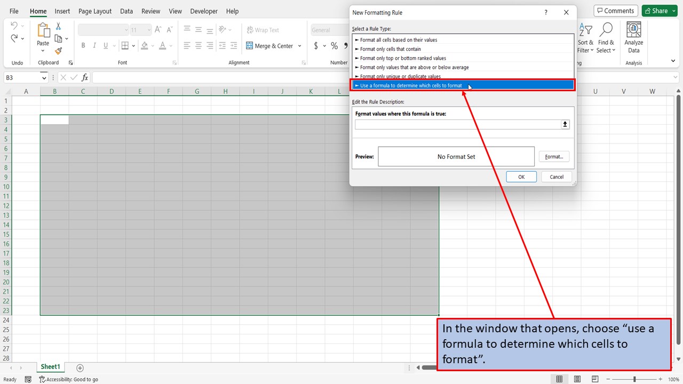The image size is (683, 384).
Task: Toggle Bold formatting
Action: click(83, 45)
